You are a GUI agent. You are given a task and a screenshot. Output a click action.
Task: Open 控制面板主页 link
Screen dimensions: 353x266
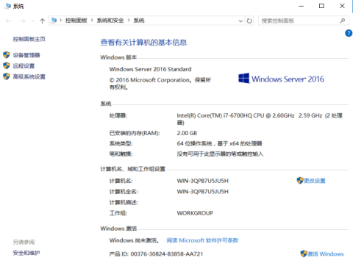tap(29, 39)
